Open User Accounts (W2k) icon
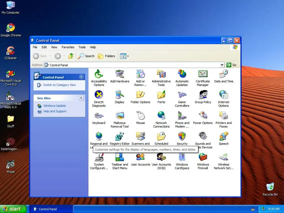Image resolution: width=284 pixels, height=213 pixels. pyautogui.click(x=161, y=157)
